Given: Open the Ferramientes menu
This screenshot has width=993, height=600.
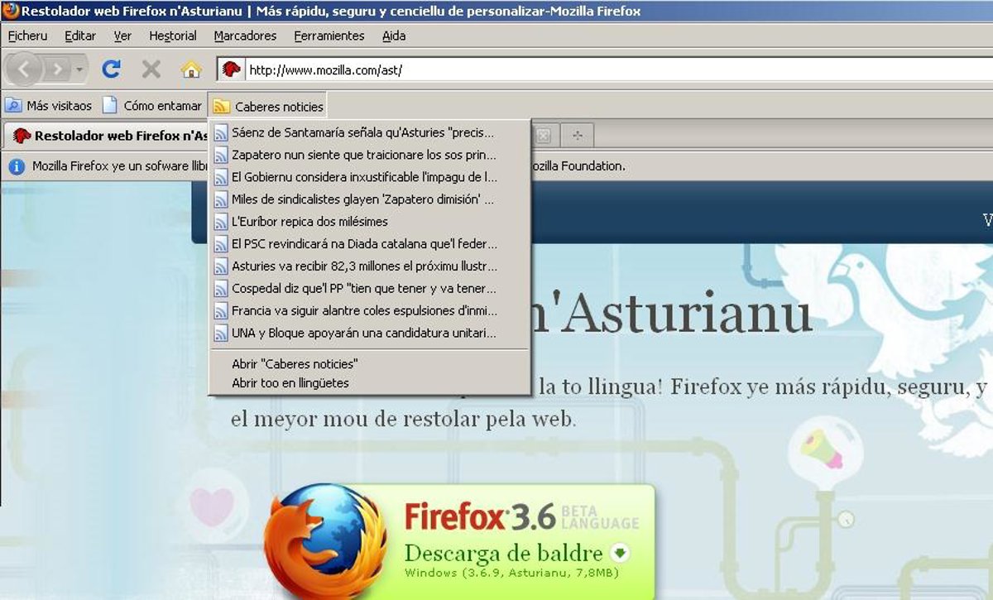Looking at the screenshot, I should pyautogui.click(x=329, y=36).
